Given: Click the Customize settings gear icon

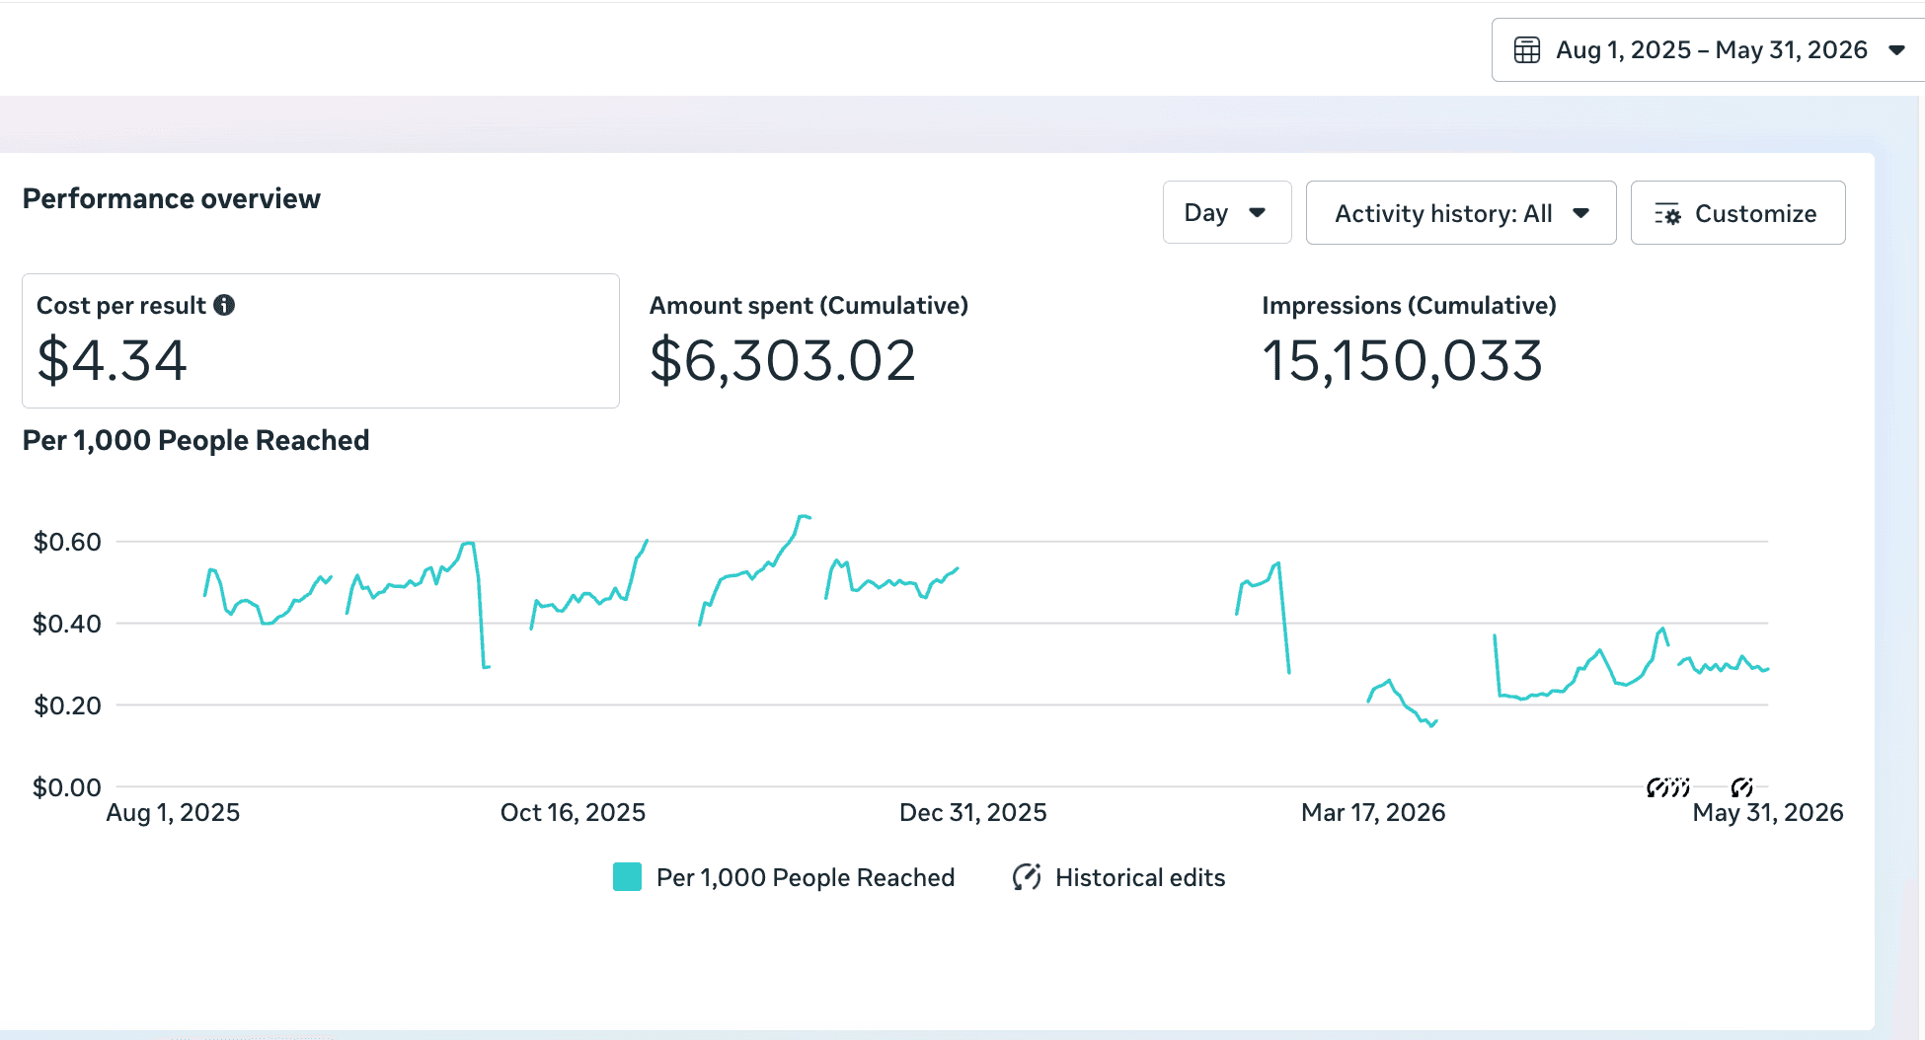Looking at the screenshot, I should [x=1667, y=214].
